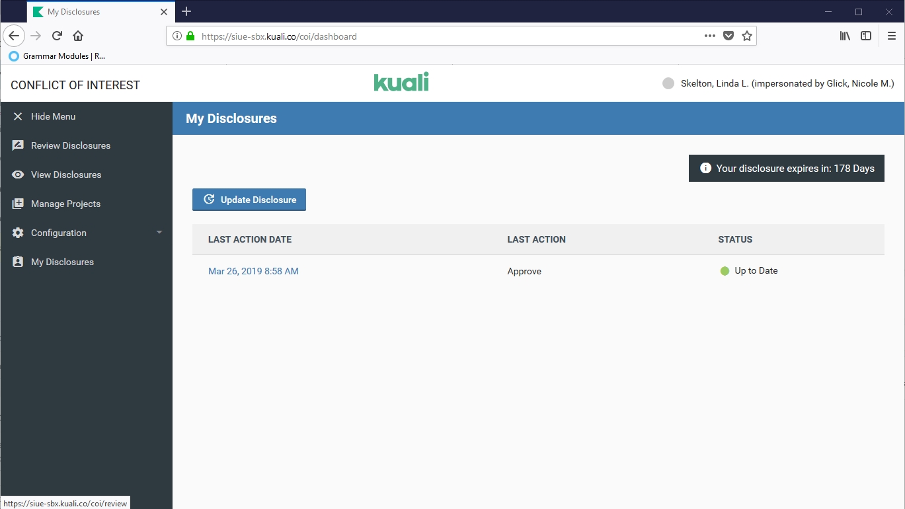
Task: Open page actions three-dot menu
Action: pos(709,36)
